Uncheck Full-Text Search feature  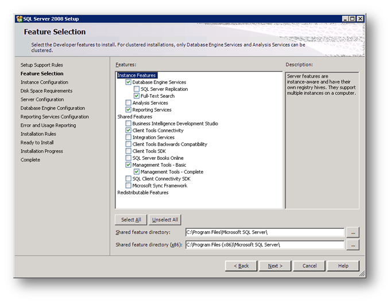137,95
